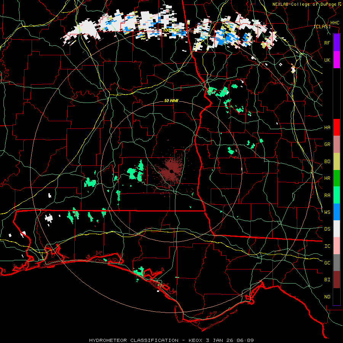Select the red HA legend swatch
This screenshot has width=343, height=343.
coord(337,127)
